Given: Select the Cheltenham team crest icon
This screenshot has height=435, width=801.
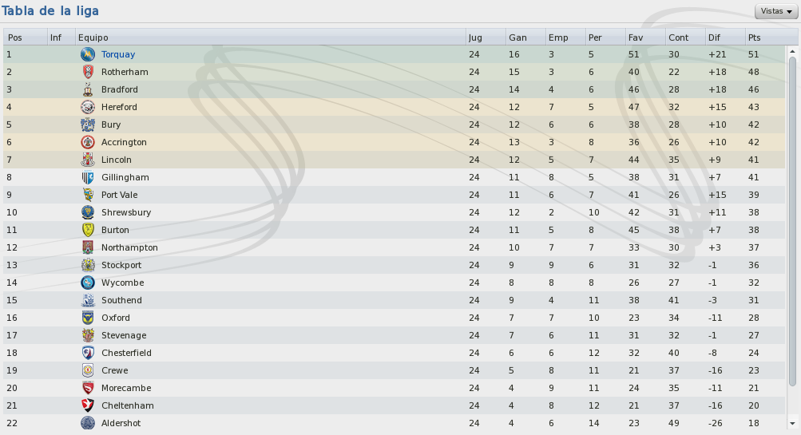Looking at the screenshot, I should 88,406.
